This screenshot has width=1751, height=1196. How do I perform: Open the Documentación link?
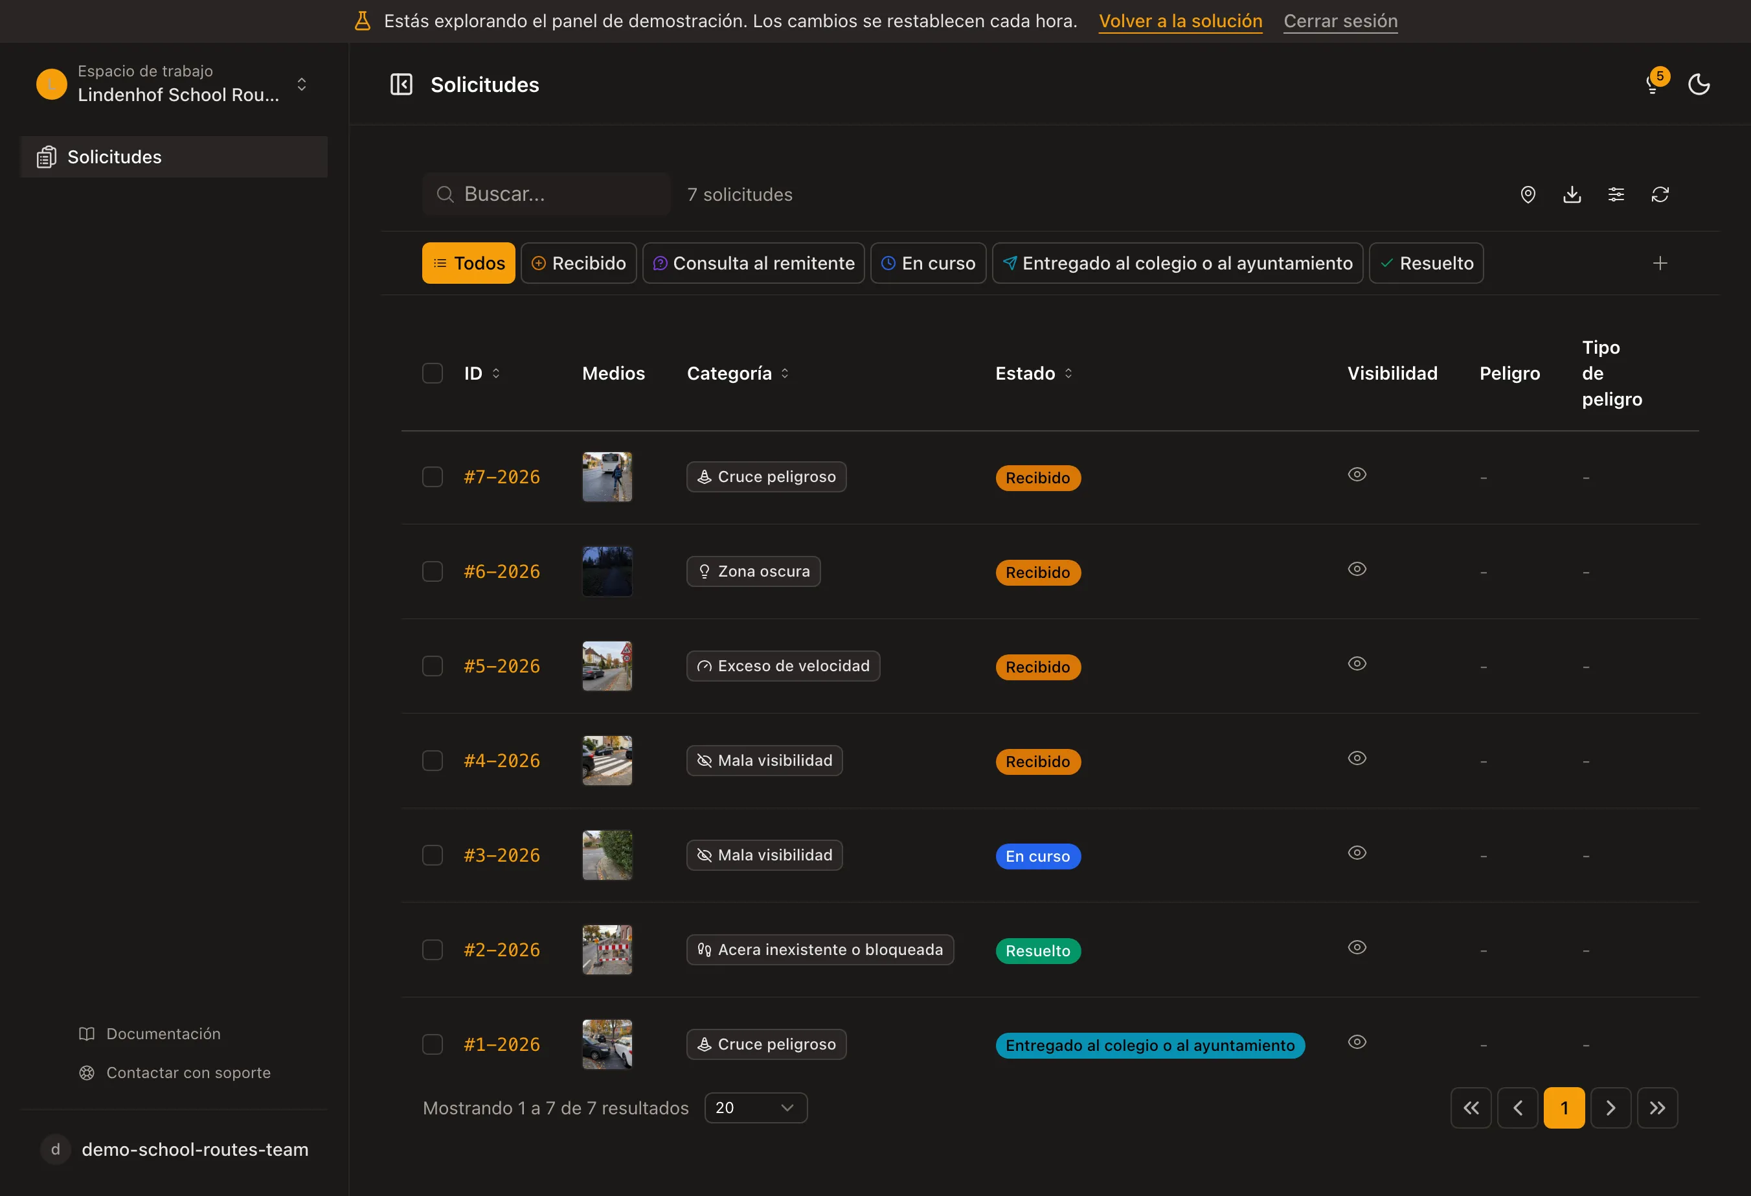[150, 1034]
